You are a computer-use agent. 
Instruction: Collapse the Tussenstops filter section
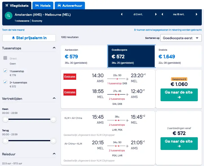pyautogui.click(x=54, y=48)
